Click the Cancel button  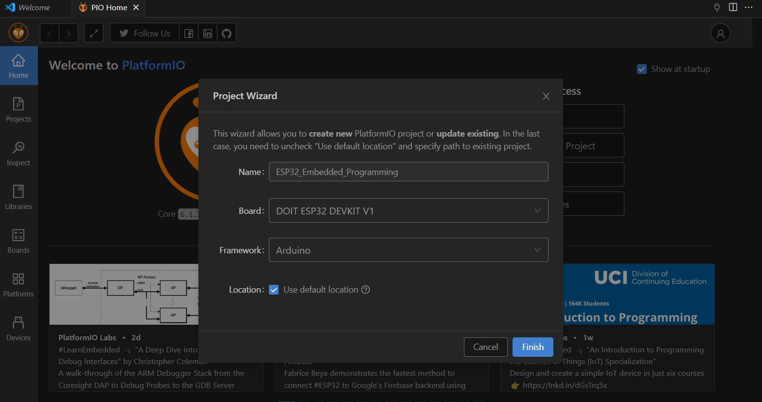pyautogui.click(x=485, y=347)
